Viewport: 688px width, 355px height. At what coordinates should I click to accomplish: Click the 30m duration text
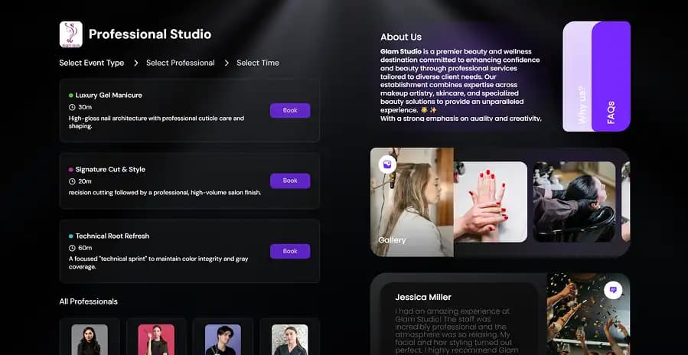[85, 107]
